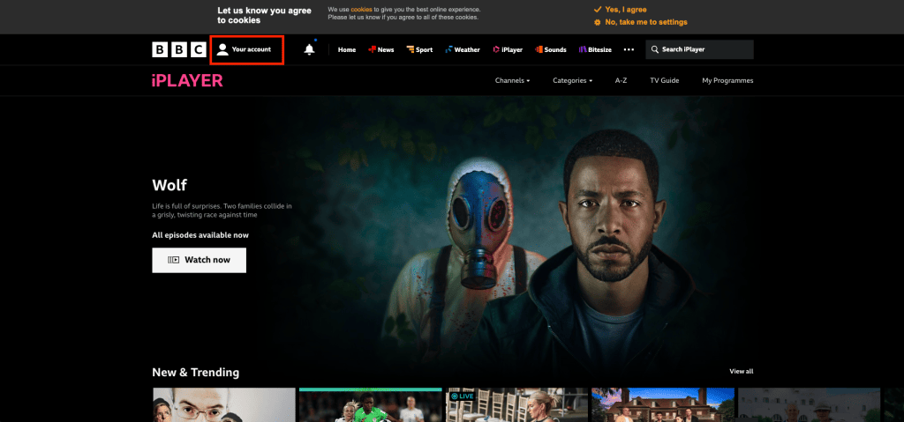The width and height of the screenshot is (904, 422).
Task: Open the TV Guide
Action: click(x=664, y=80)
